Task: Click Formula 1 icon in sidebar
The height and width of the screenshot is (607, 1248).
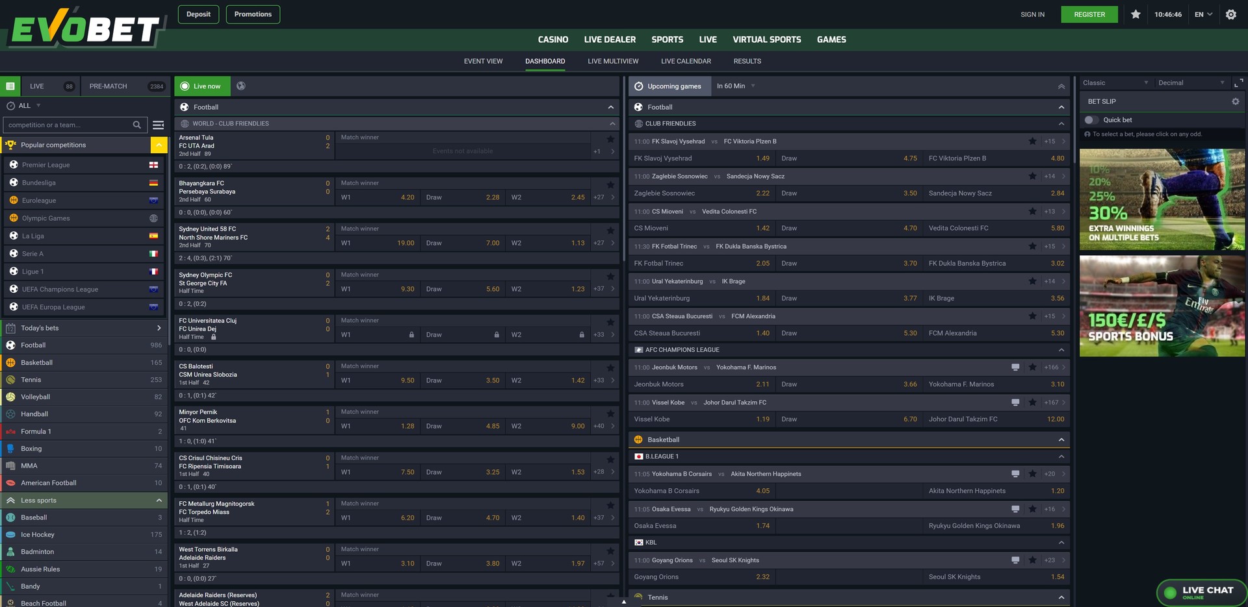Action: [x=10, y=431]
